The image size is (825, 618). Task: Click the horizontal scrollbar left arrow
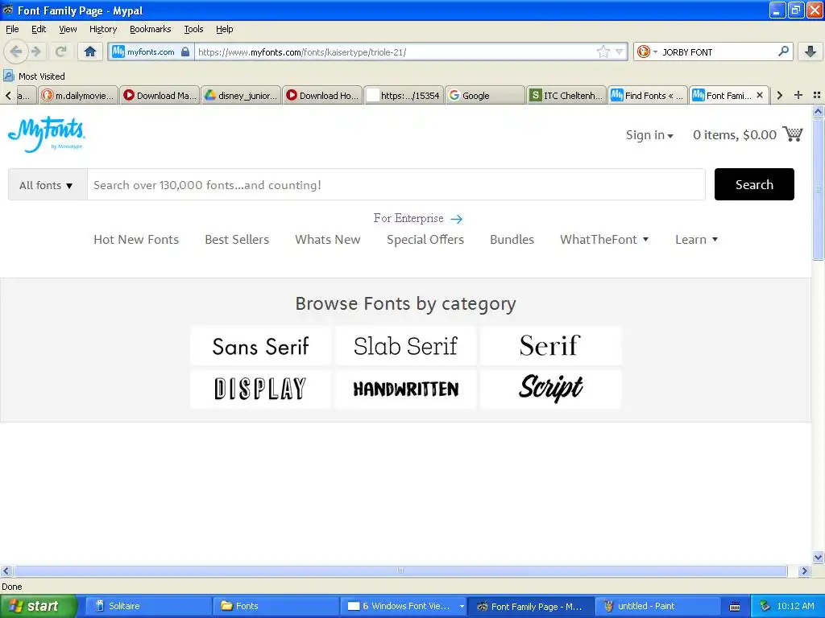tap(6, 571)
